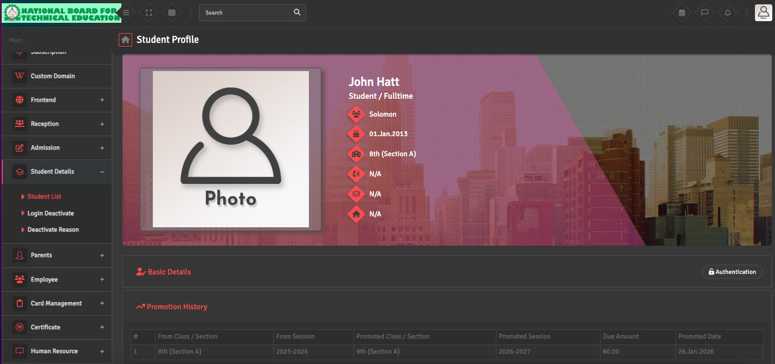Click the flag icon in header

click(705, 12)
